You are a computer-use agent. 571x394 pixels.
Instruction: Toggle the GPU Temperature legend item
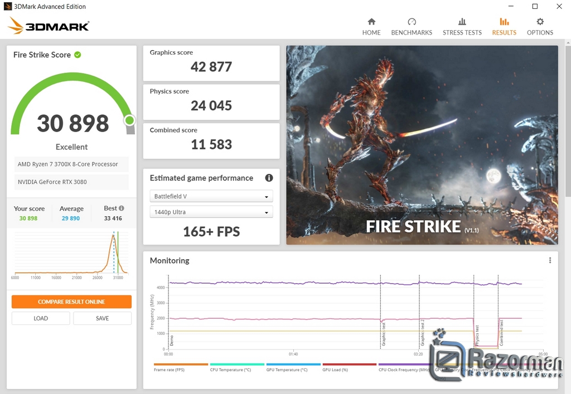(293, 367)
